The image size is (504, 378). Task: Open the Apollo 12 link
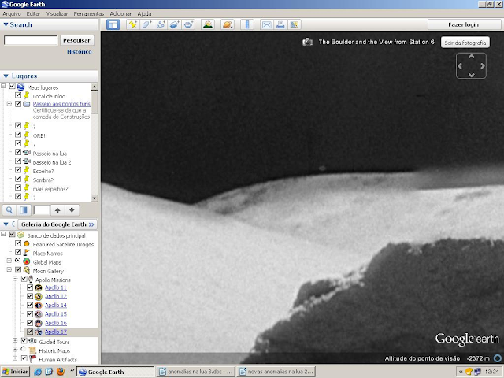click(x=56, y=296)
